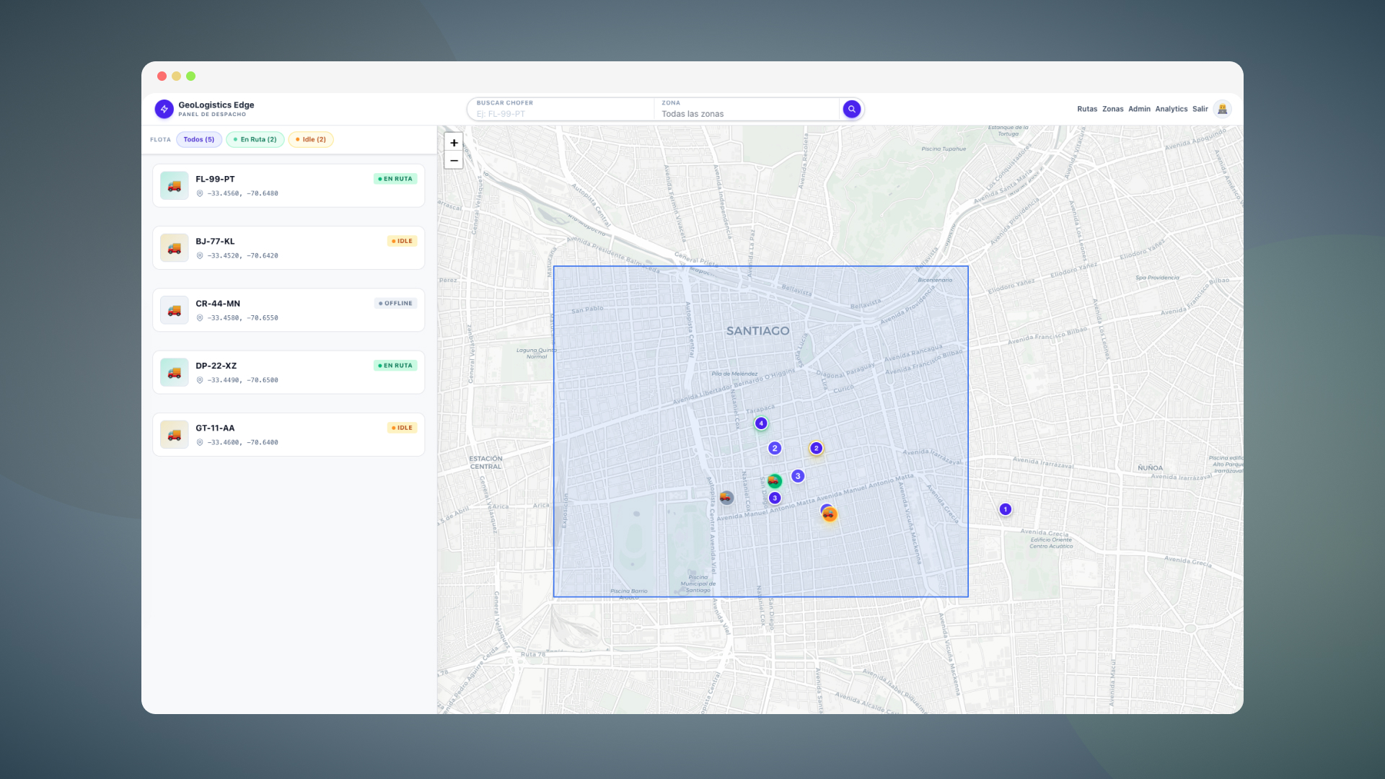Go to the Admin page
The image size is (1385, 779).
[x=1139, y=109]
